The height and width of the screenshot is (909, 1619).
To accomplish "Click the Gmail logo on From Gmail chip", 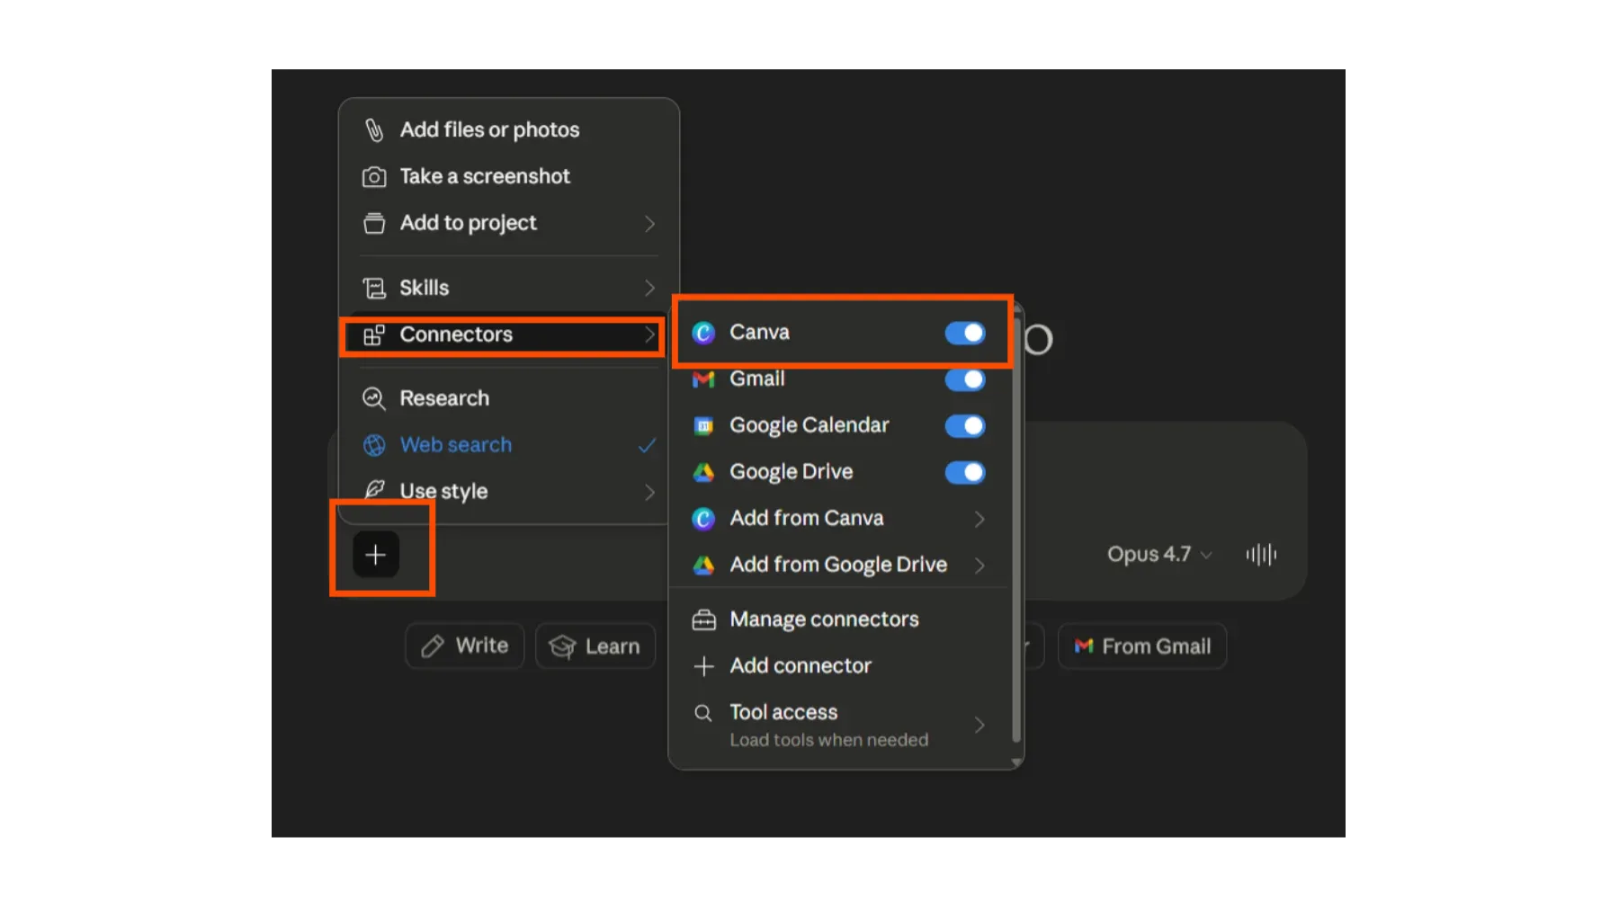I will [1084, 646].
